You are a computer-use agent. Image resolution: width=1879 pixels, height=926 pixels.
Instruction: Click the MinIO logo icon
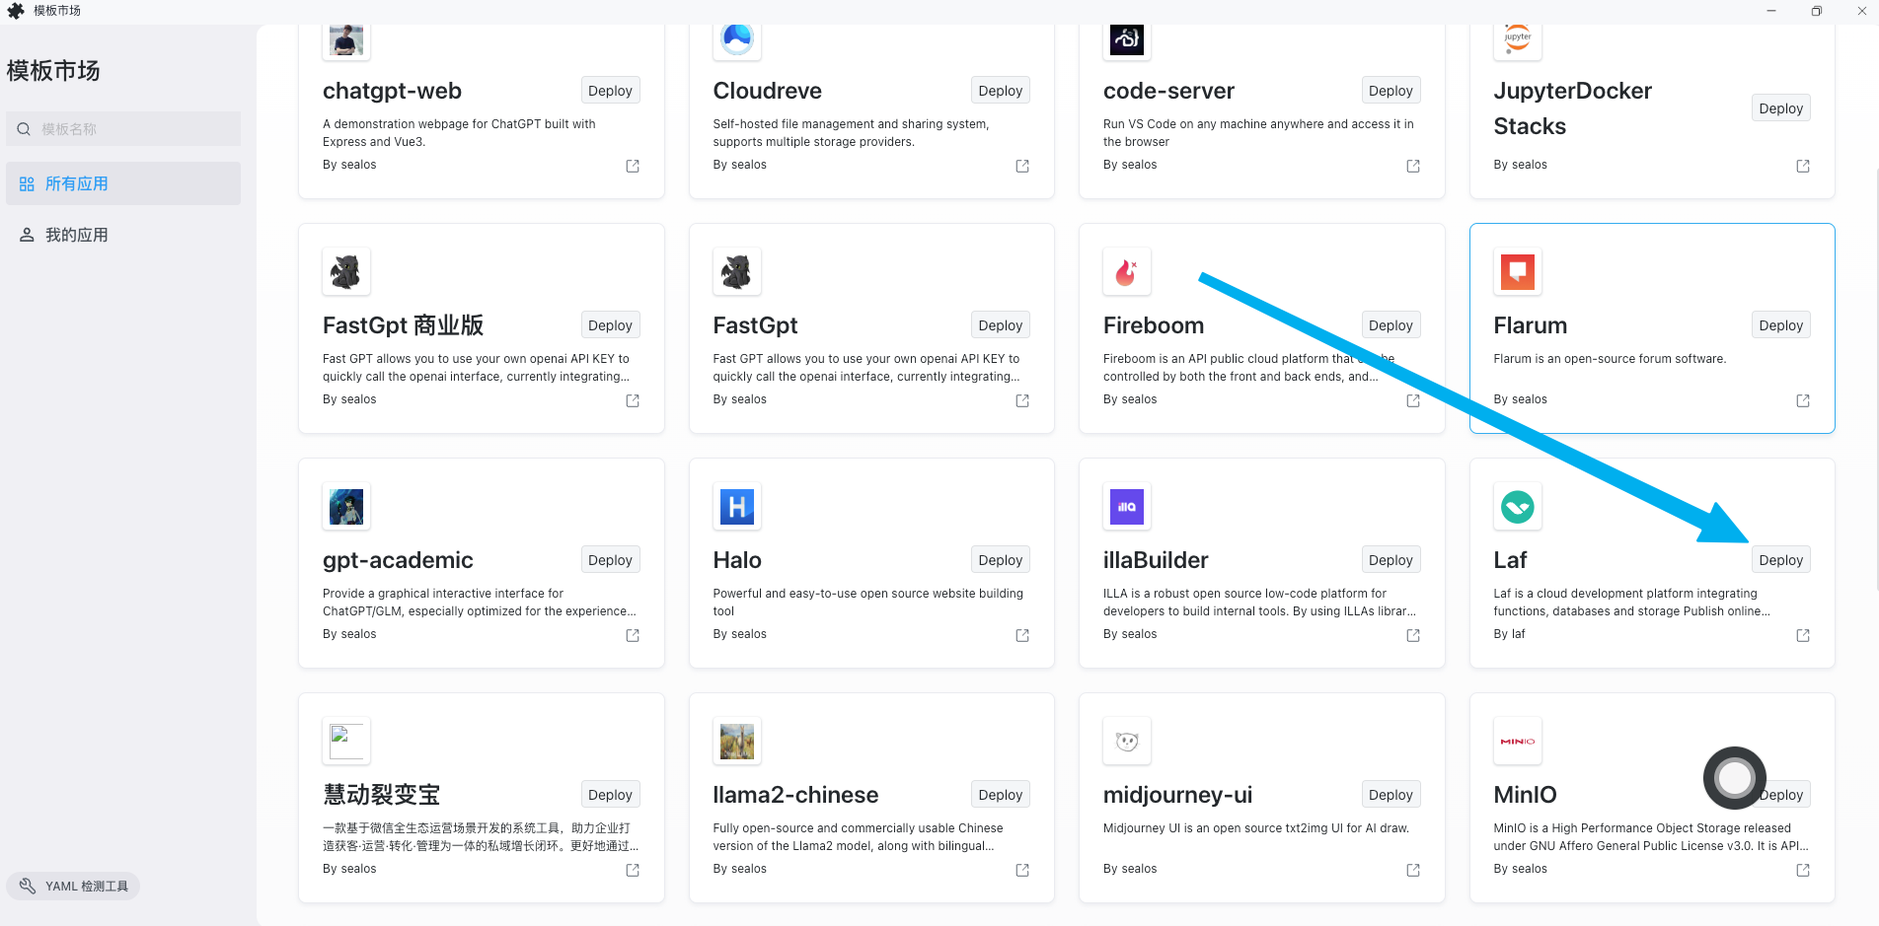pos(1517,741)
